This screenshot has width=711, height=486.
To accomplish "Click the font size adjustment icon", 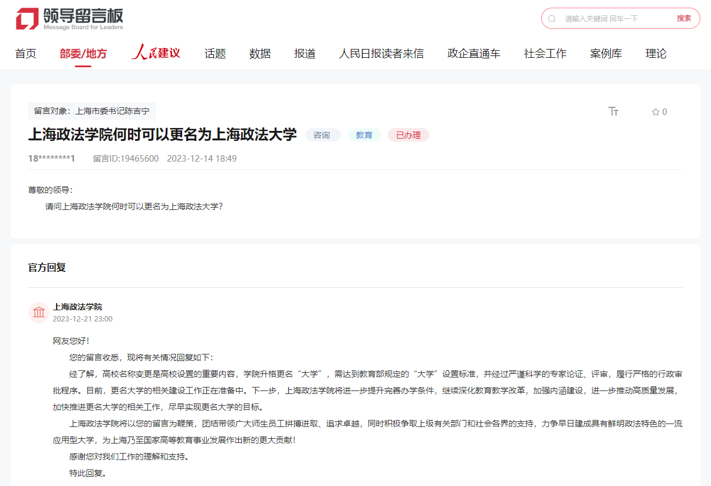I will point(613,111).
